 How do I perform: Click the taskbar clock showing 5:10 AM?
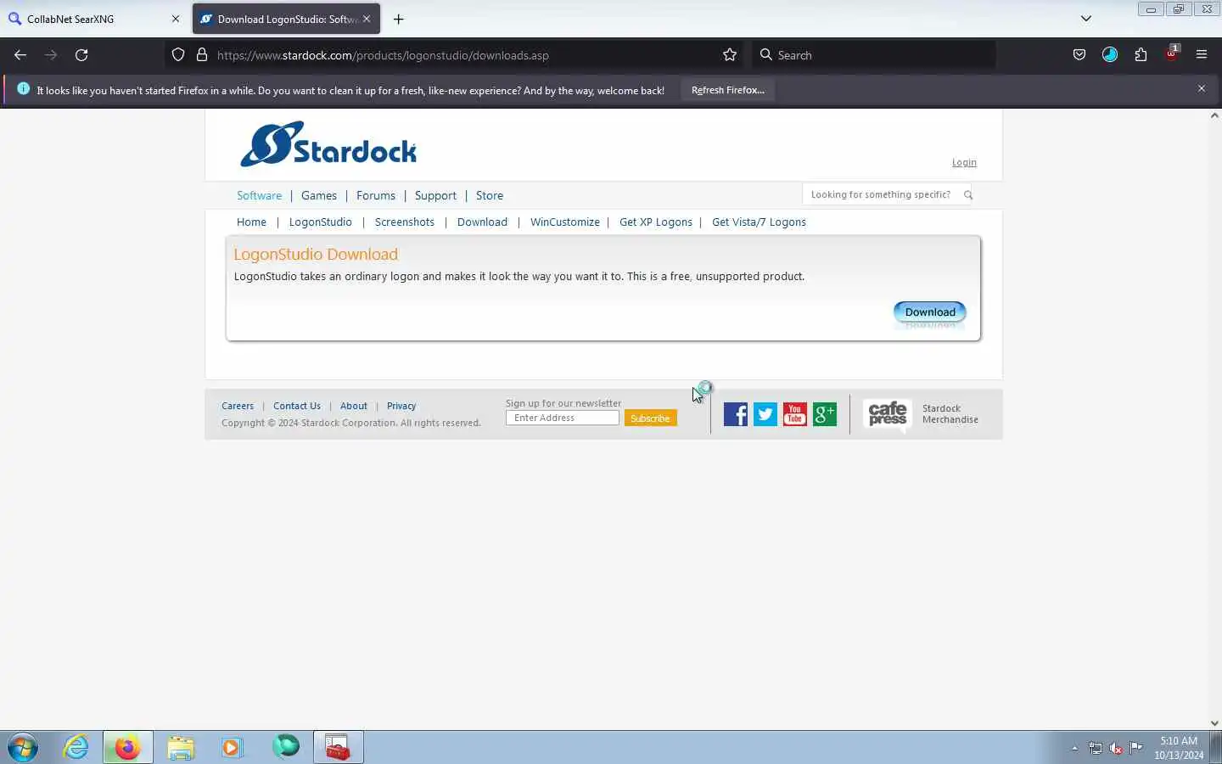[x=1179, y=748]
